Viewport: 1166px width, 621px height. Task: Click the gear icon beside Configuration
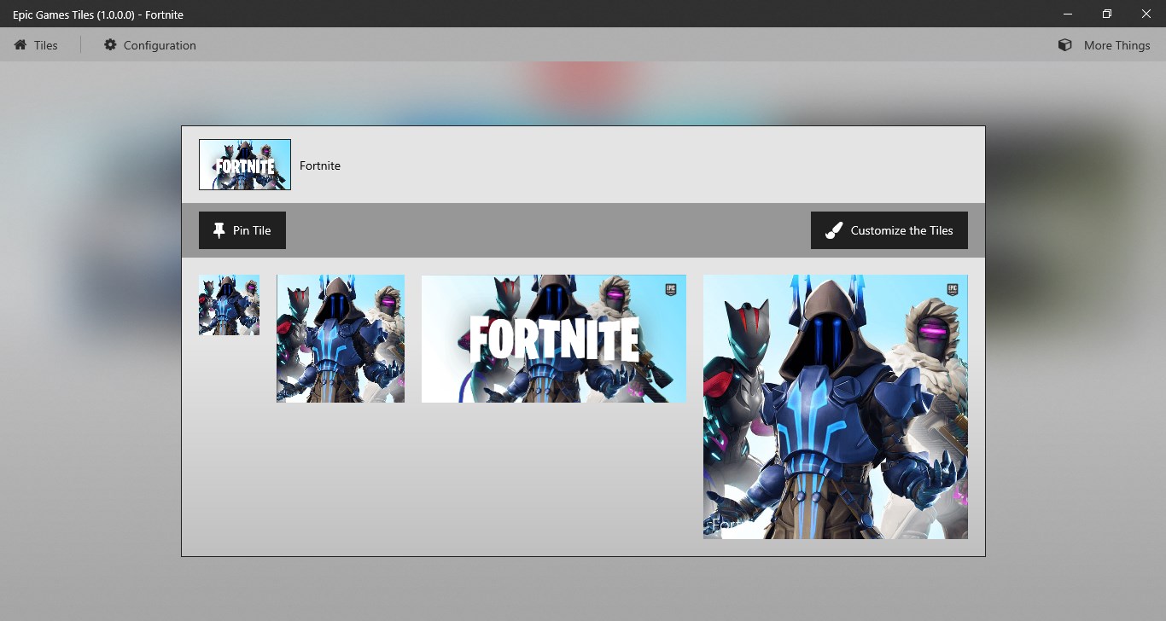pos(110,45)
